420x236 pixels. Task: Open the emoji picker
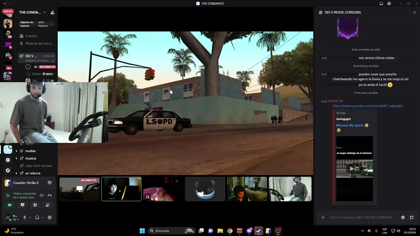pyautogui.click(x=403, y=217)
